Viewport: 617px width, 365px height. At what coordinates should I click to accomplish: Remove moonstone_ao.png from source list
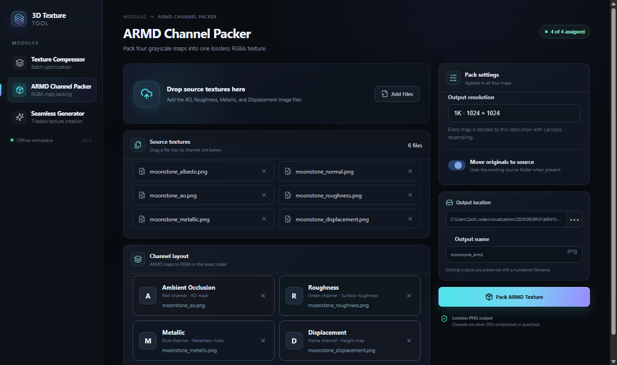tap(264, 195)
